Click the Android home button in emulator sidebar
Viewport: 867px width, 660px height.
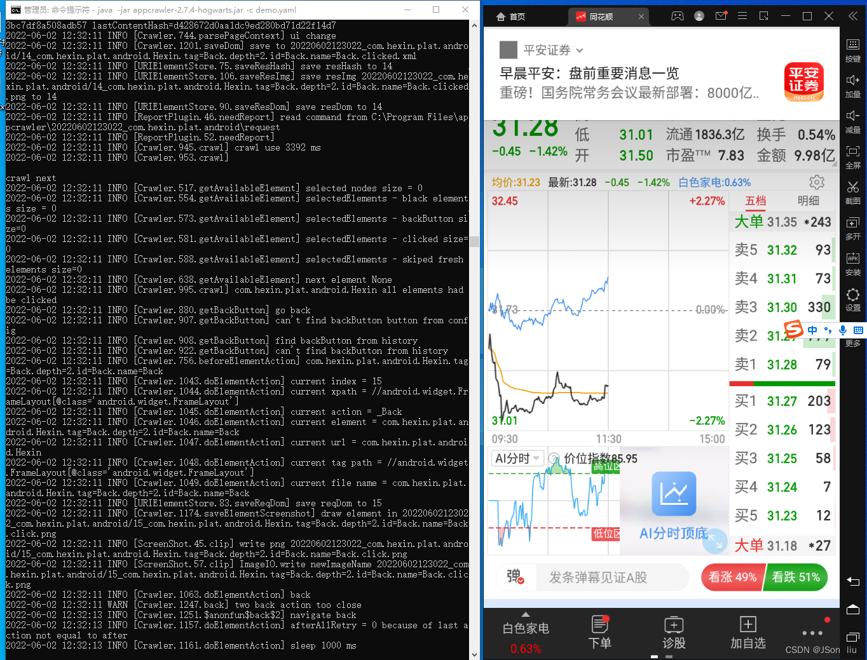[x=853, y=609]
